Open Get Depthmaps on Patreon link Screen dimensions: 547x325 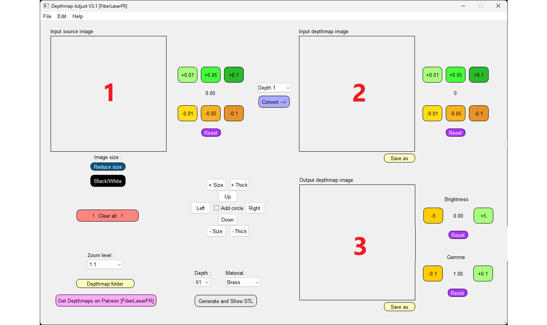[x=106, y=301]
